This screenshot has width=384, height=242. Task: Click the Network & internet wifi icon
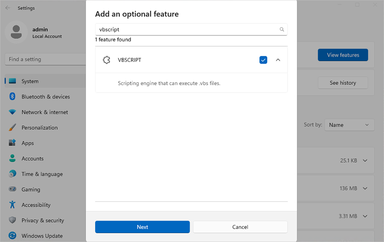[12, 112]
